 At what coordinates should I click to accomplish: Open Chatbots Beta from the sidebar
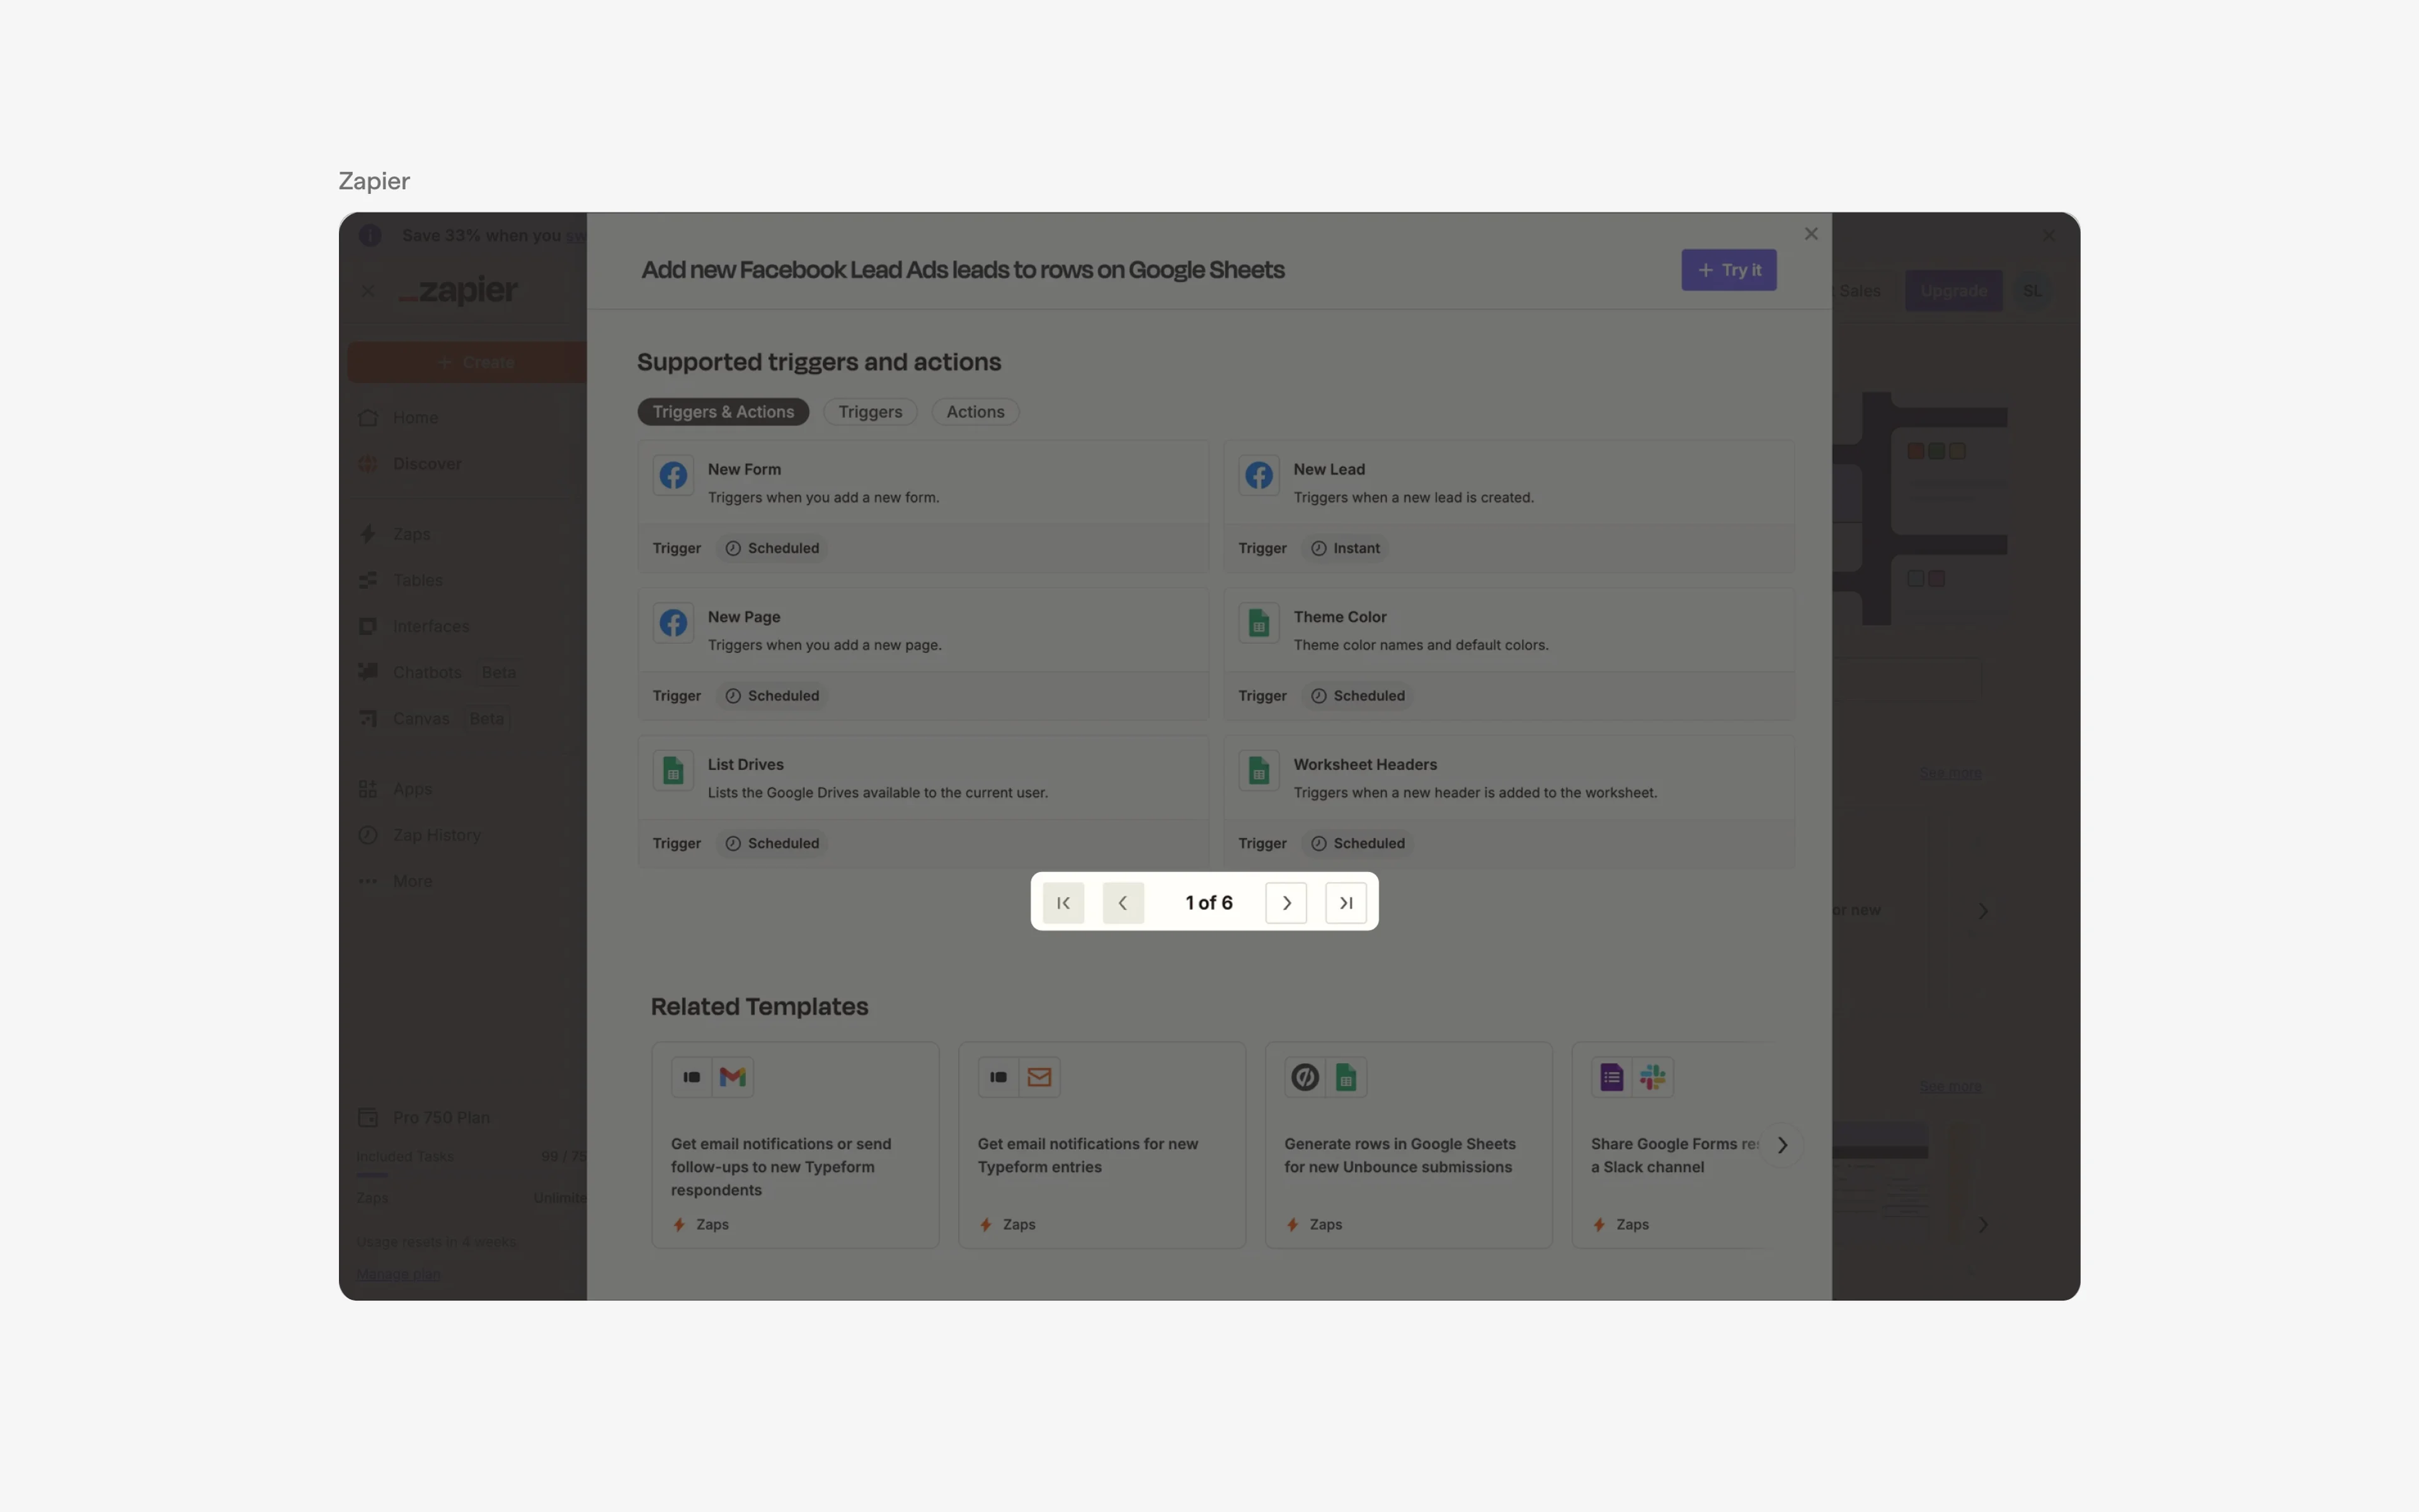point(368,672)
